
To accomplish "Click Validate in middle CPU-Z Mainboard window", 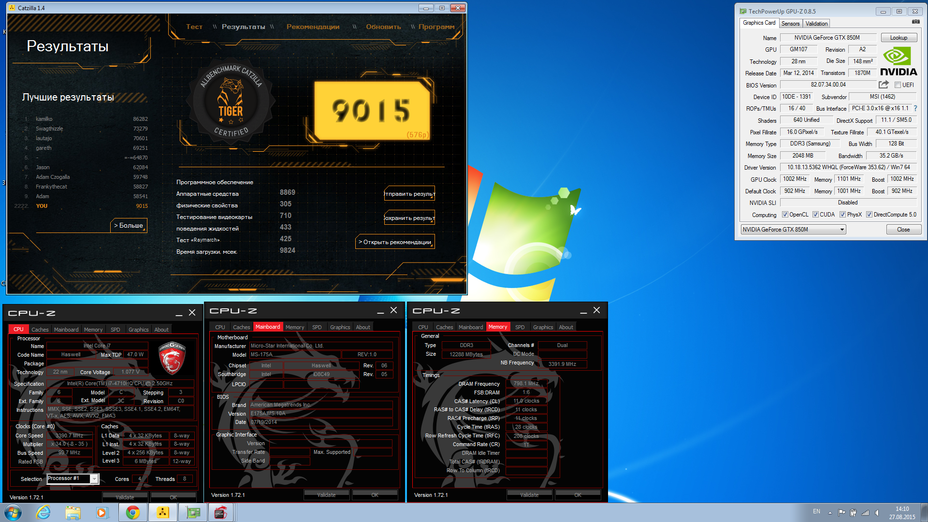I will click(326, 495).
